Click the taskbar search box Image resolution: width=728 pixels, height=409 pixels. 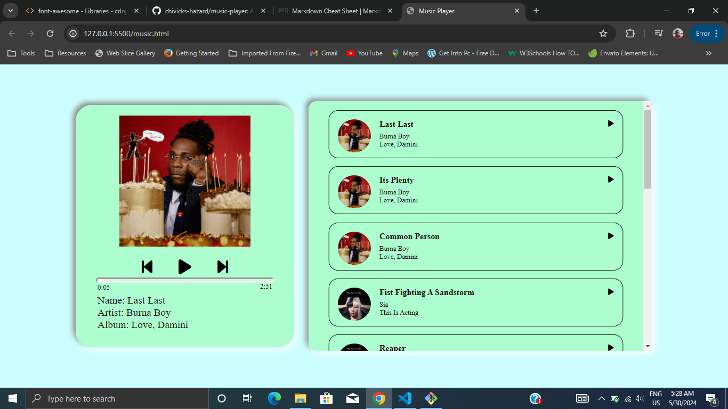pyautogui.click(x=117, y=398)
